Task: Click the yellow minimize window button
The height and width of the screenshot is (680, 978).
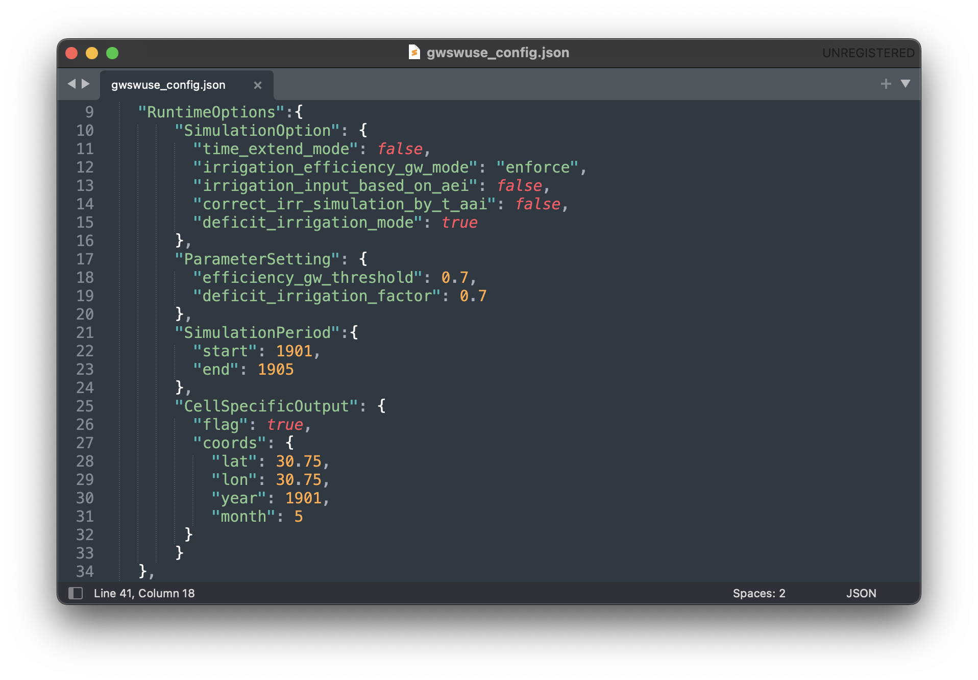Action: tap(92, 53)
